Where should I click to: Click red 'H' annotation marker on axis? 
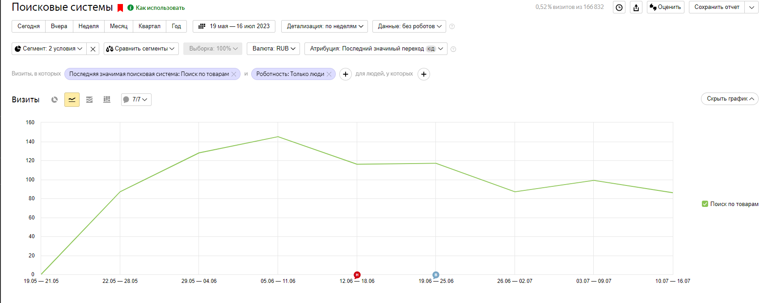tap(357, 275)
